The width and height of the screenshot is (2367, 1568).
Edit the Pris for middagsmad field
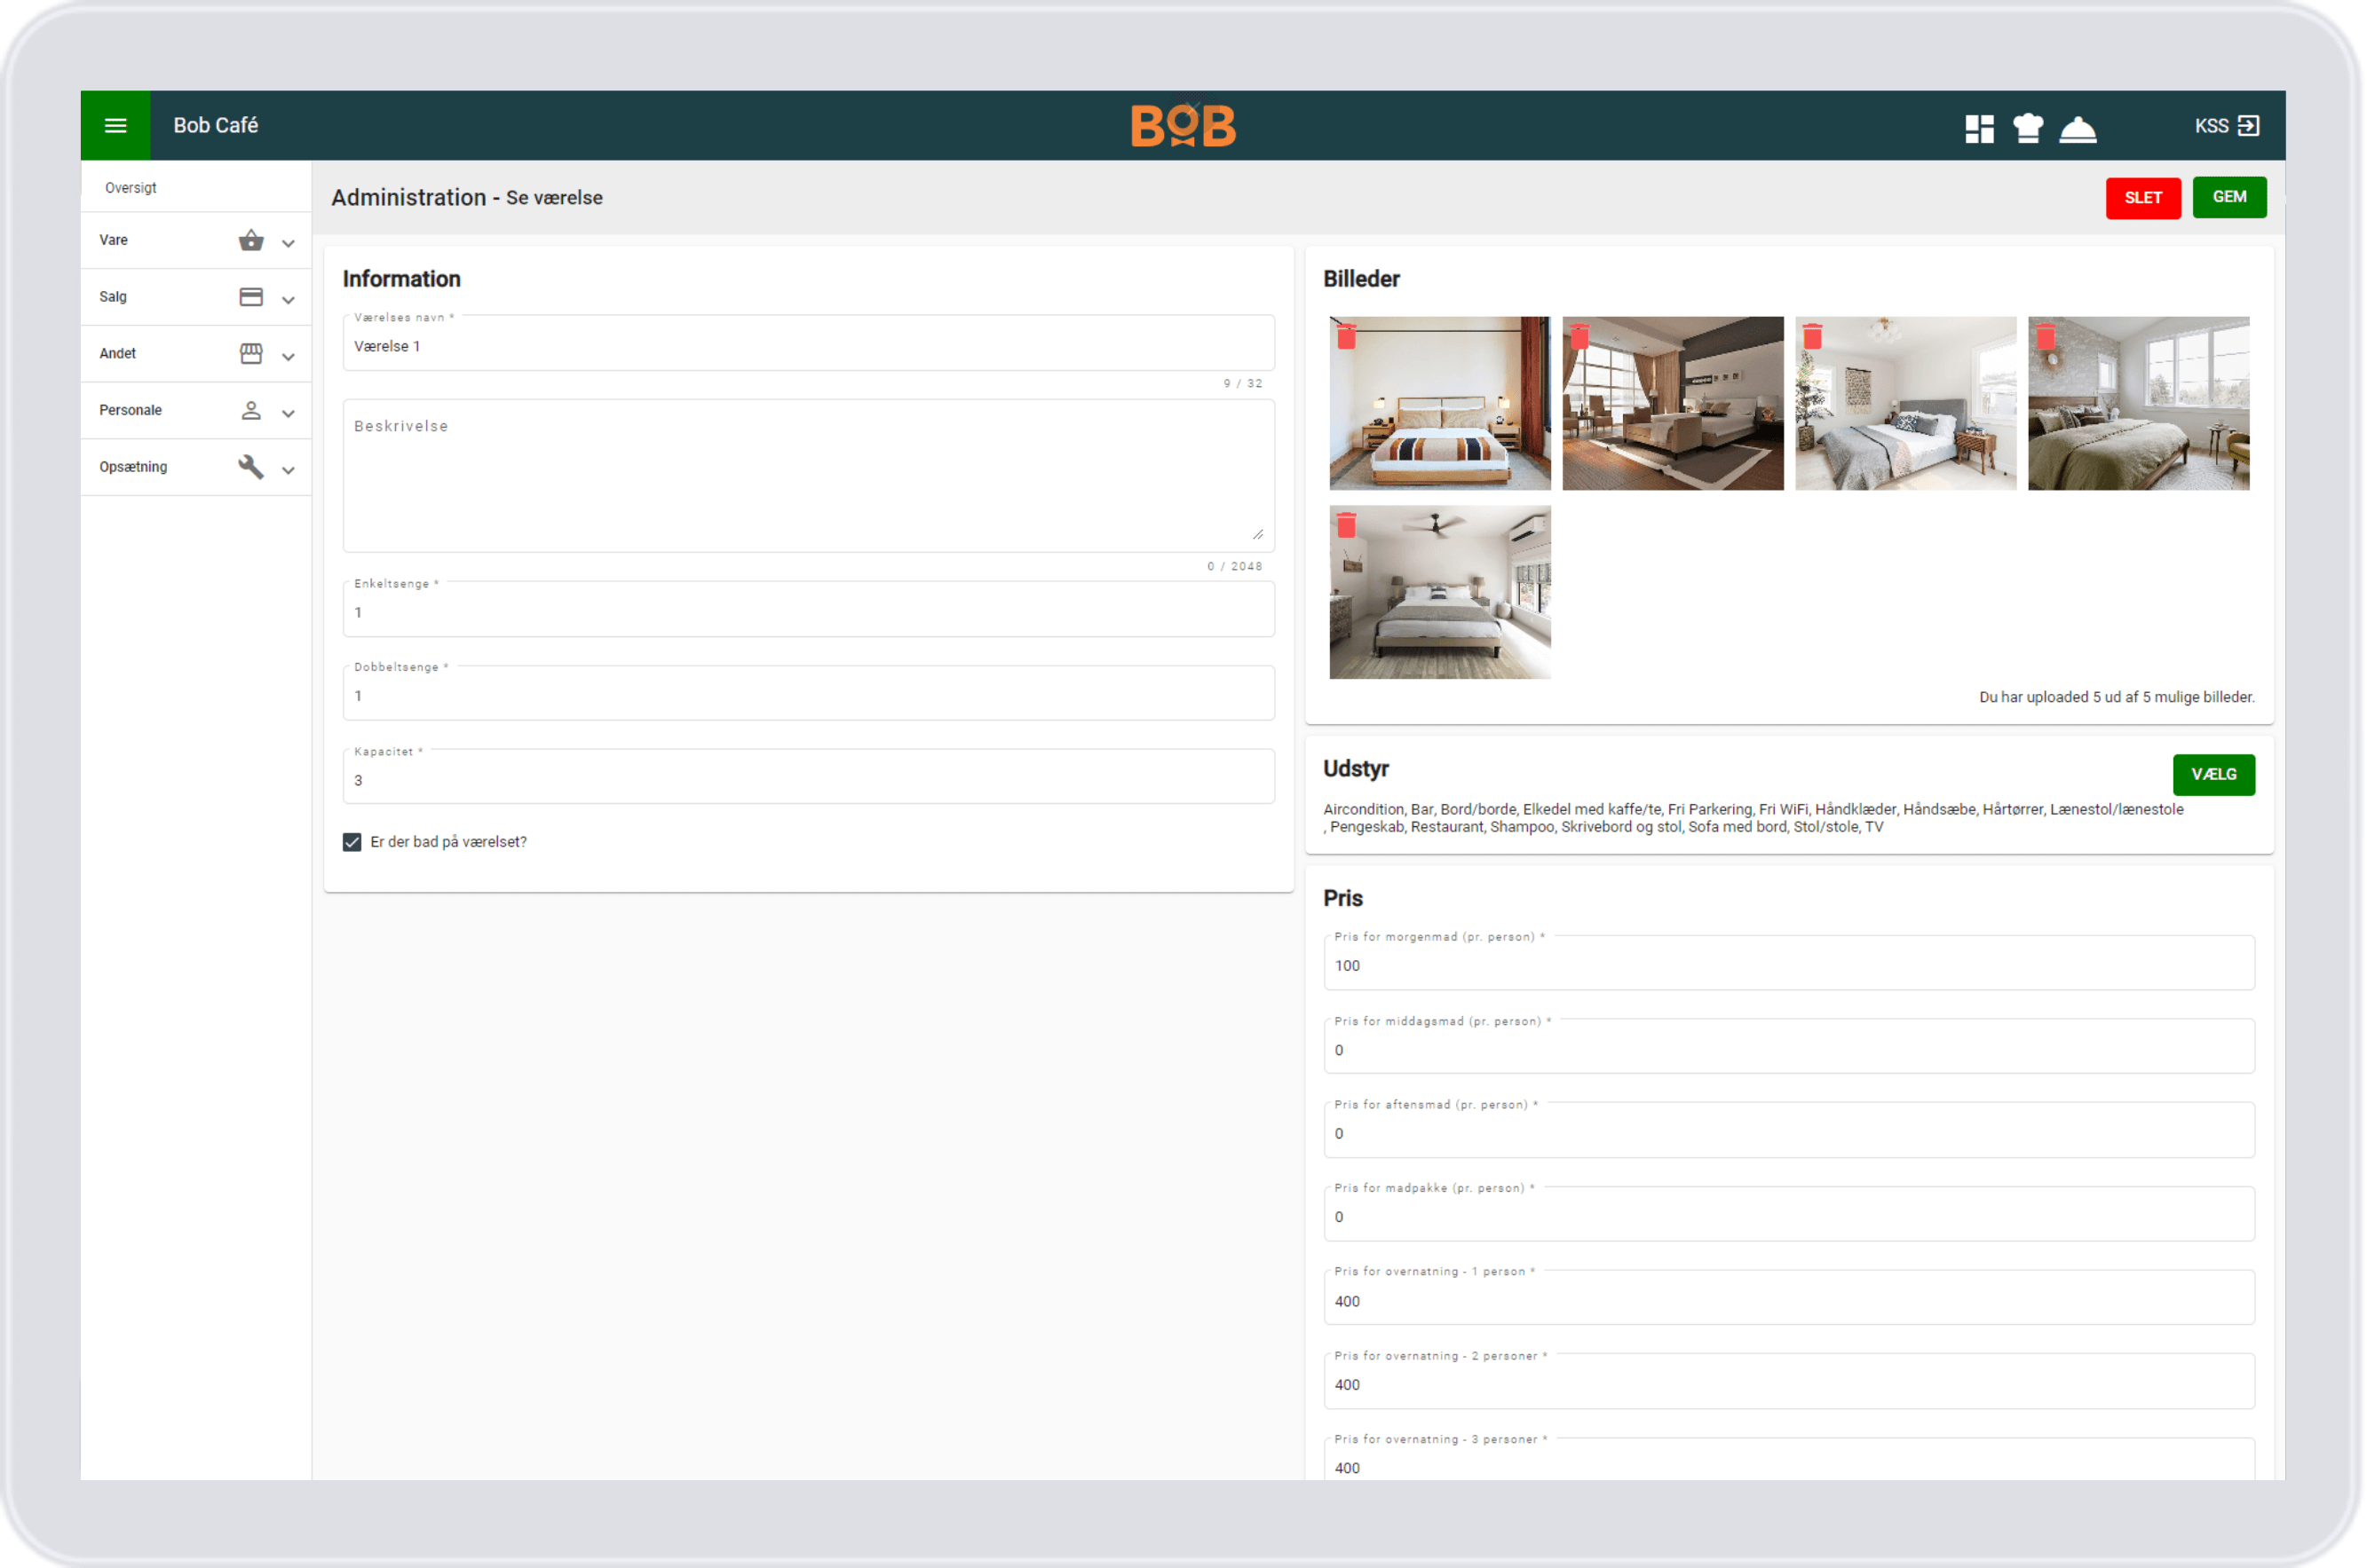[1789, 1048]
